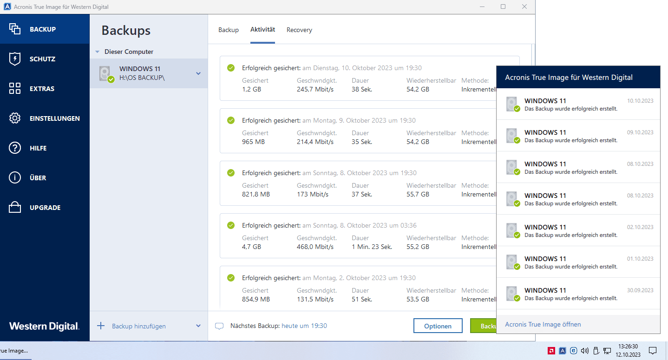Open the Backup hinzufügen dropdown arrow

click(198, 326)
